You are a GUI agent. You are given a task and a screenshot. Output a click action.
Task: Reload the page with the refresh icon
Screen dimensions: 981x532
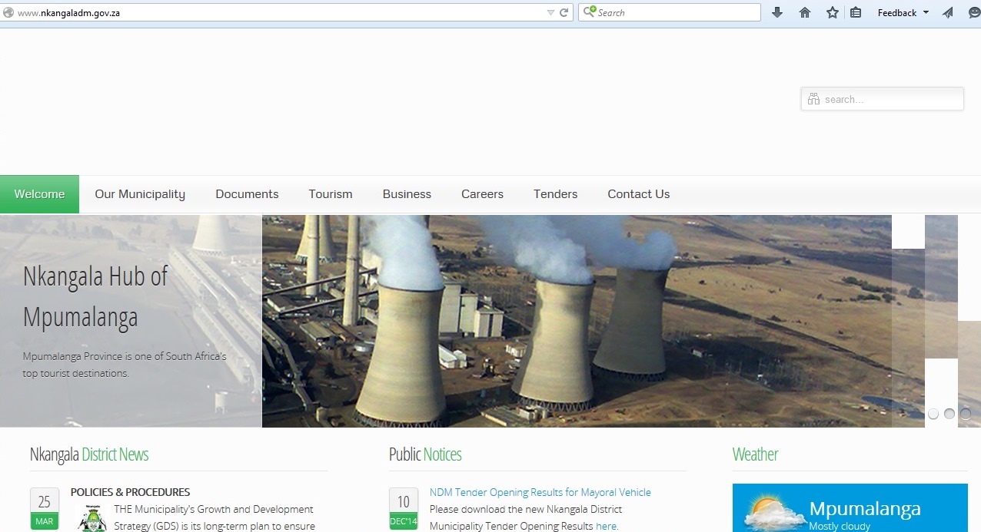coord(564,12)
